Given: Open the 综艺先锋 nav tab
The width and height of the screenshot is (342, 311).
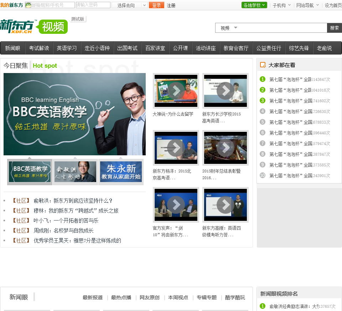Looking at the screenshot, I should point(299,48).
